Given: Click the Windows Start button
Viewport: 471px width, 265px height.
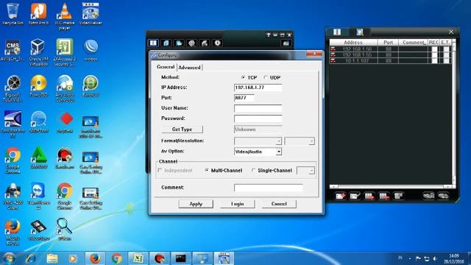Looking at the screenshot, I should tap(9, 258).
